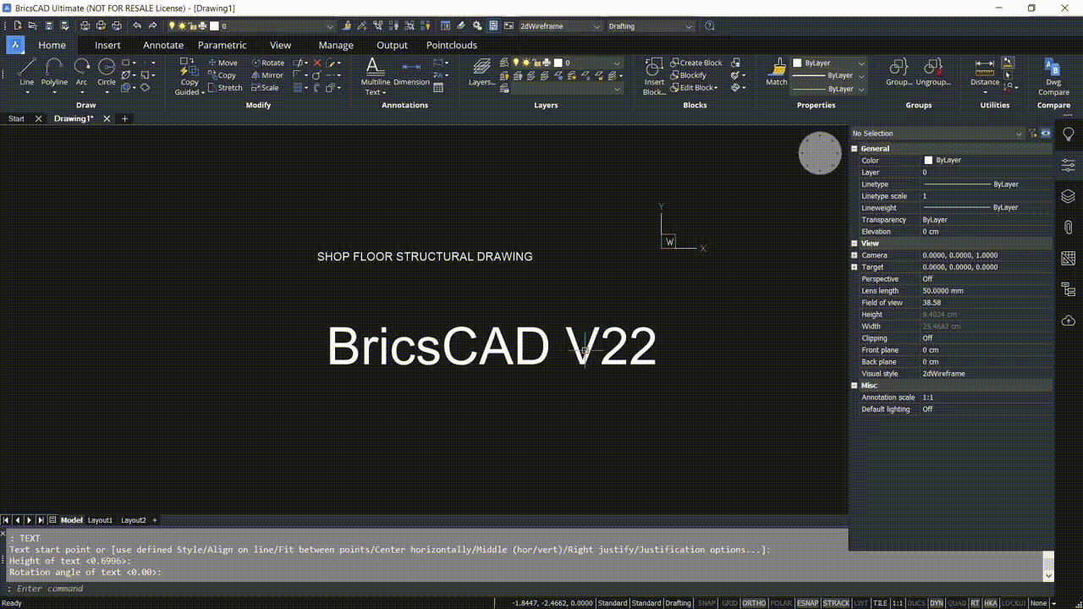Expand the Camera property row

(x=855, y=255)
